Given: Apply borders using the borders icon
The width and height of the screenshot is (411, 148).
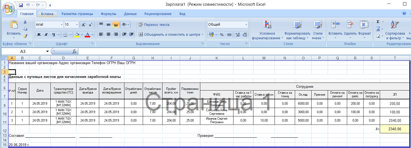Looking at the screenshot, I should [65, 35].
